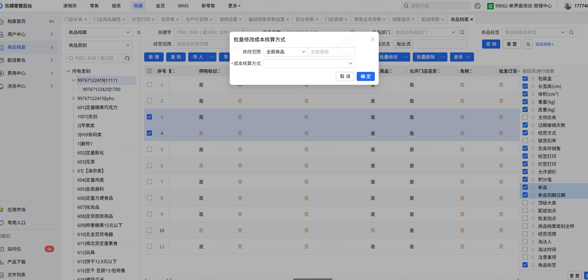Click the search magnifier in 搜索功能 box
The width and height of the screenshot is (588, 280).
click(x=406, y=6)
